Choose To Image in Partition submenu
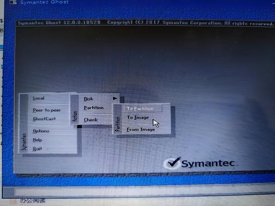The image size is (275, 206). click(138, 117)
